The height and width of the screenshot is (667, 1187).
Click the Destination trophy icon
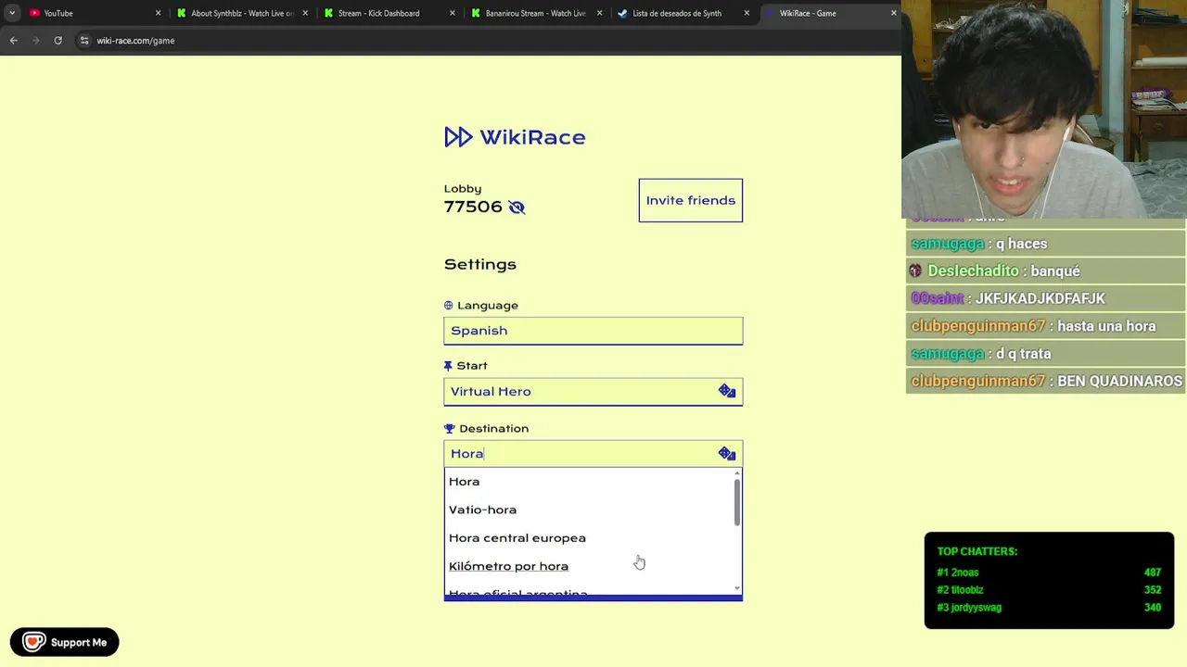450,429
